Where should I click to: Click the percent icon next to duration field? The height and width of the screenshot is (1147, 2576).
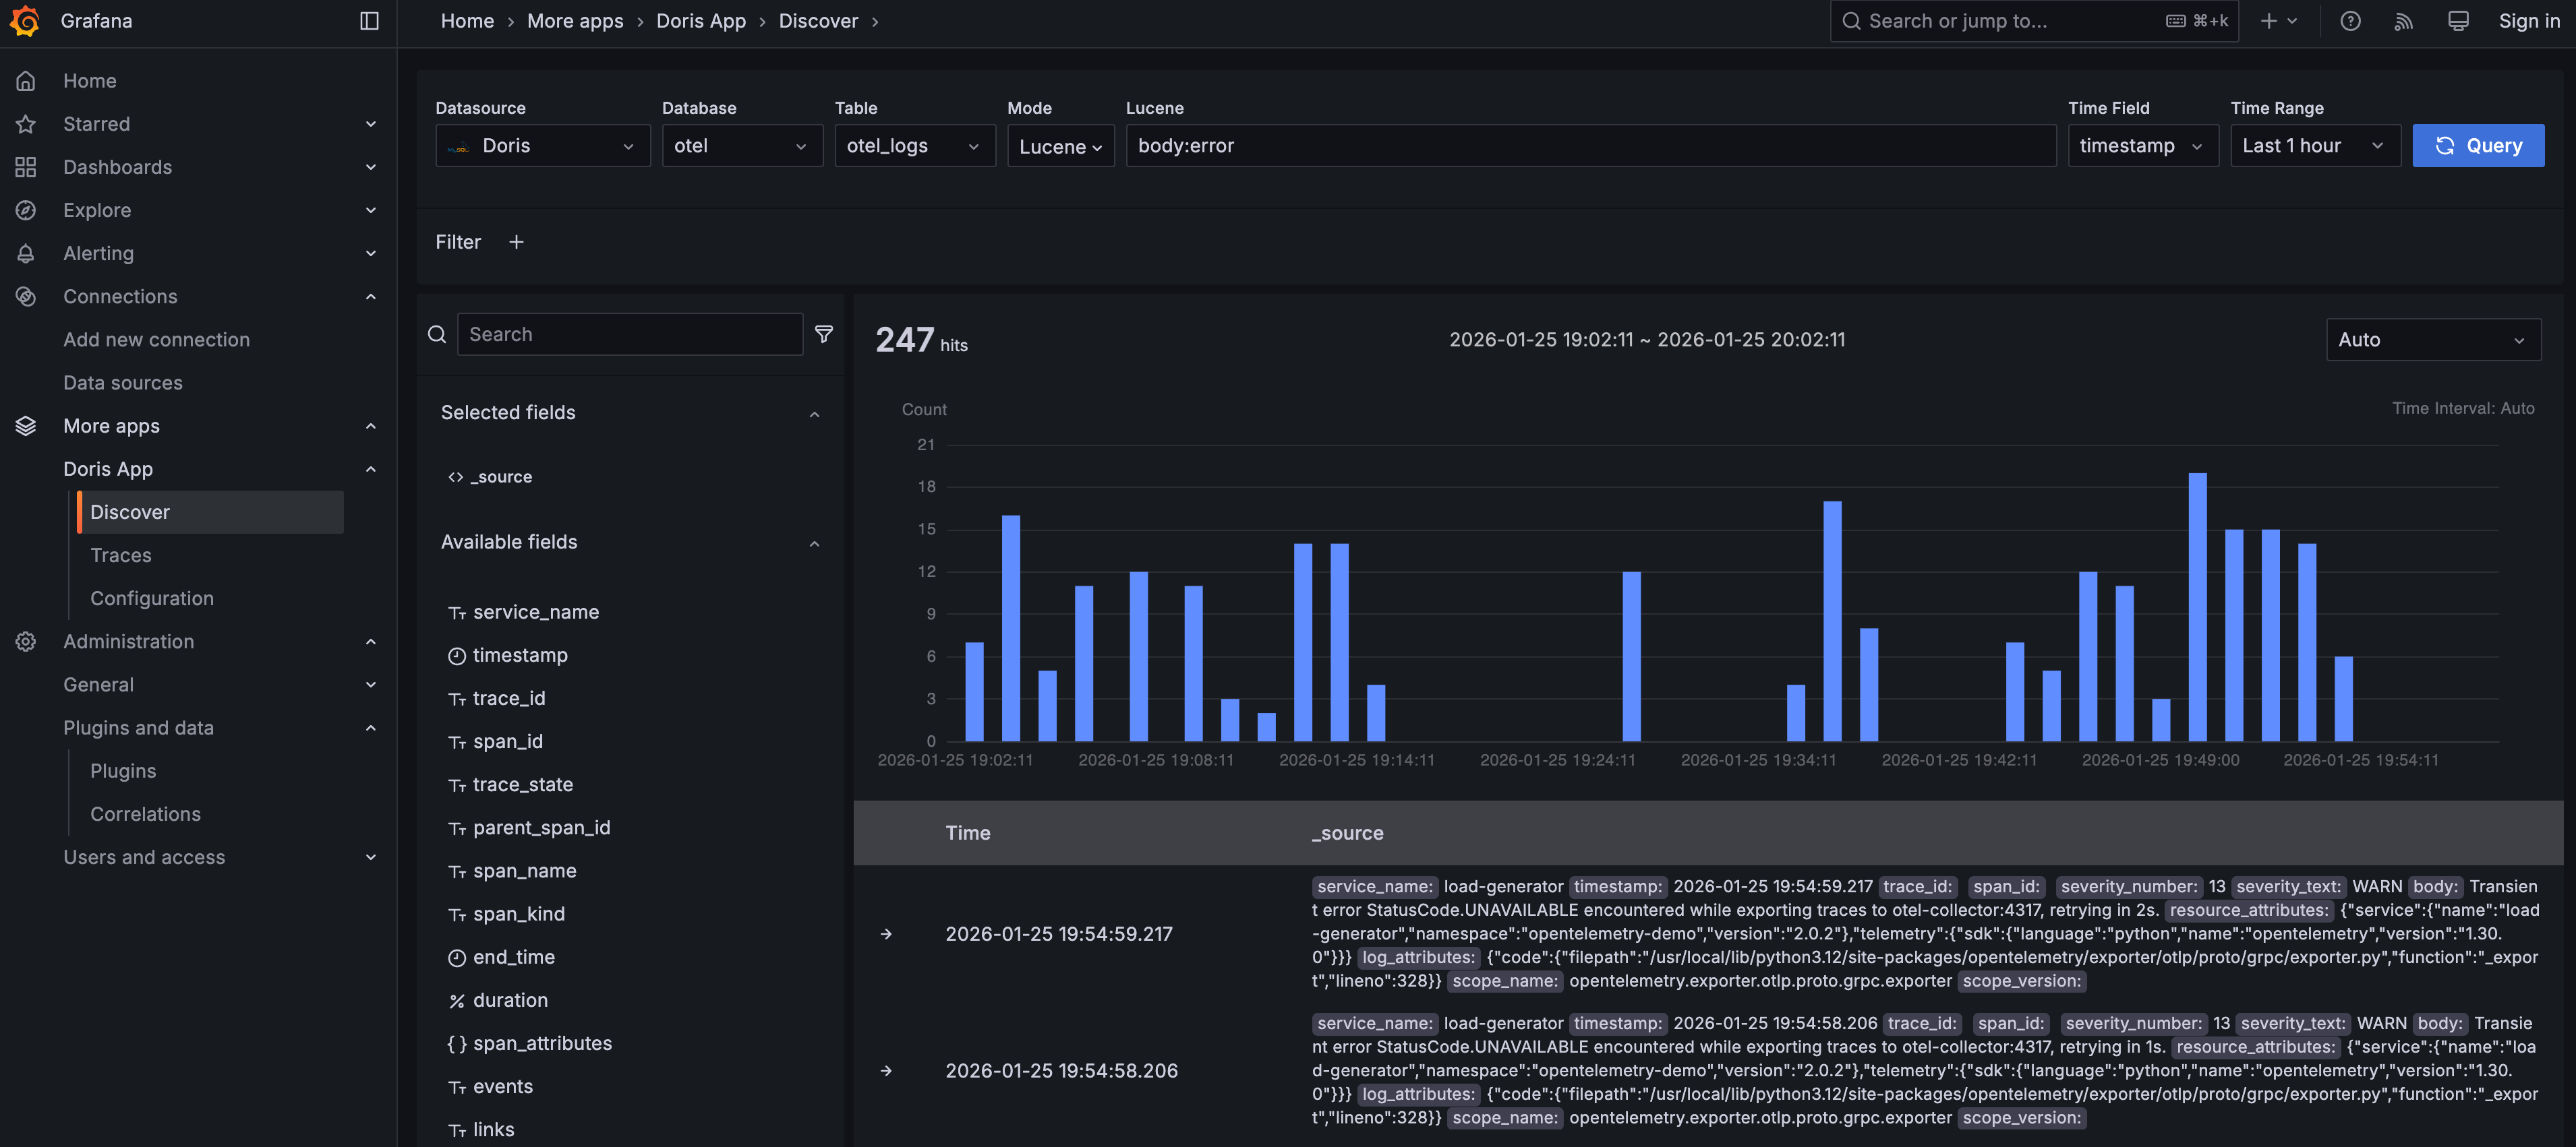click(x=457, y=1001)
